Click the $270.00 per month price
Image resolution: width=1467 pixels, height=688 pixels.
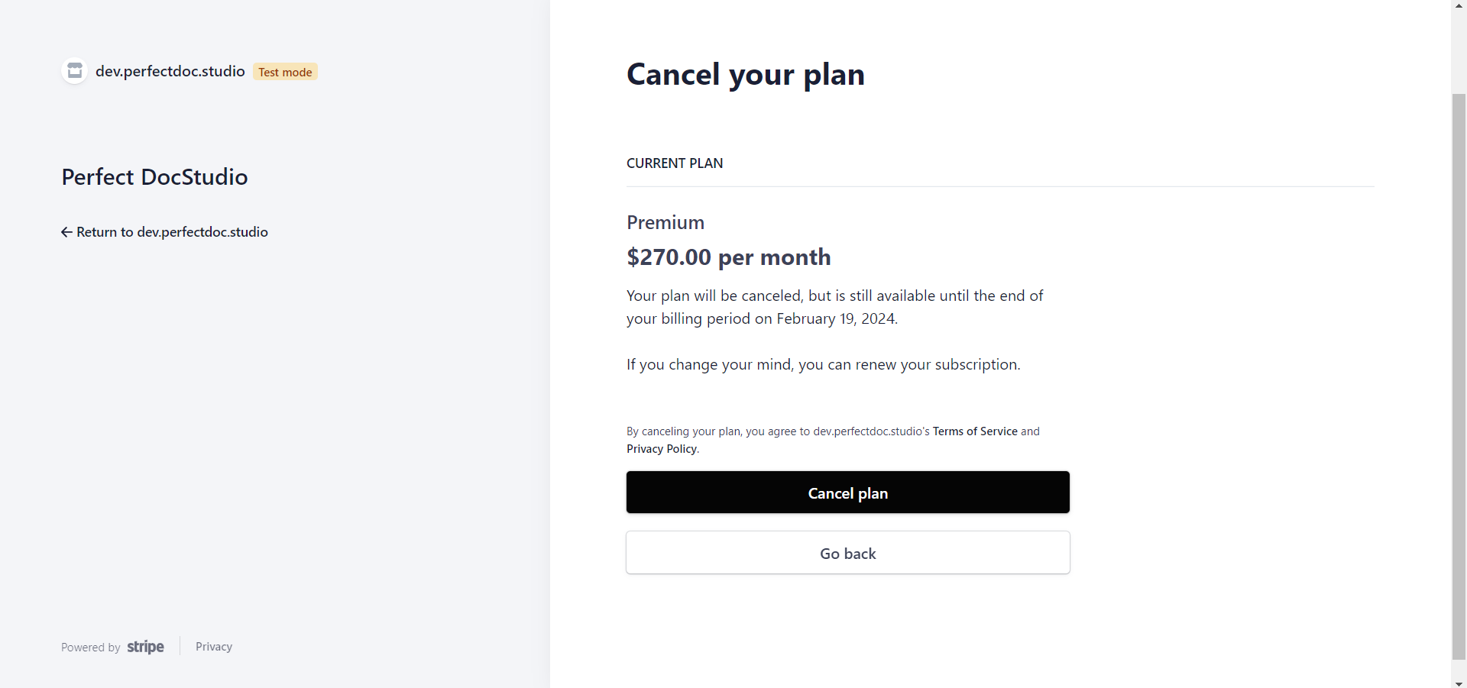(x=728, y=257)
